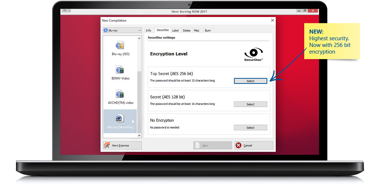380x184 pixels.
Task: Click the New Compilation dialog title
Action: (114, 20)
